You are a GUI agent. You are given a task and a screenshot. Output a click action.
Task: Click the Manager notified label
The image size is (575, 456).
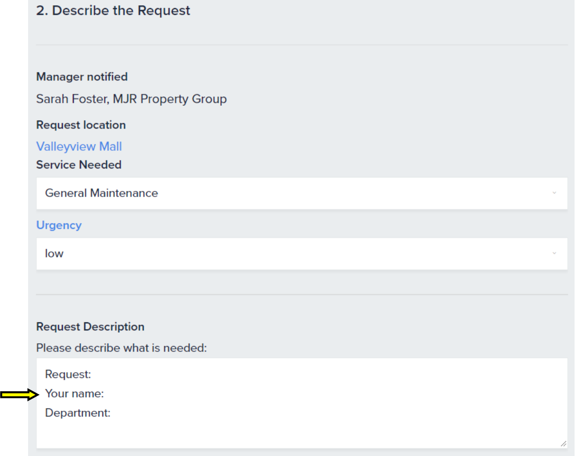point(82,77)
